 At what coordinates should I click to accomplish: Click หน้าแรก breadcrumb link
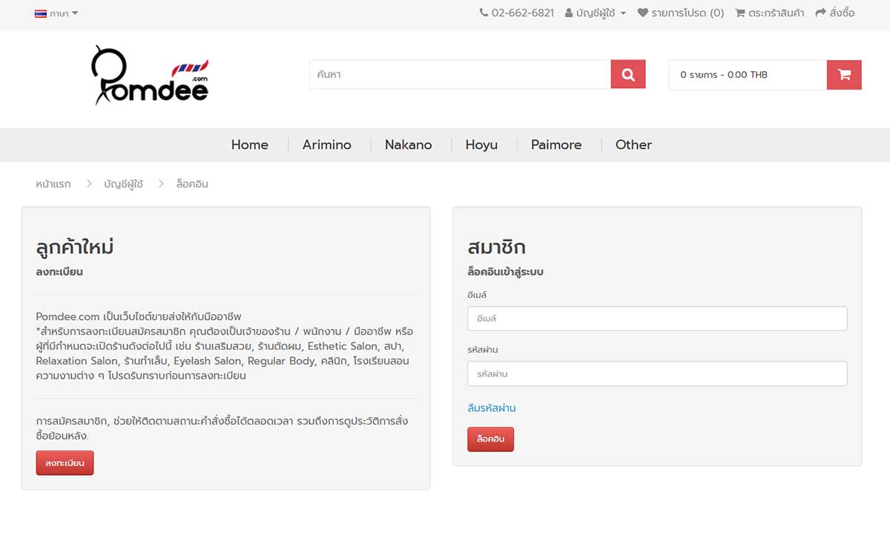tap(53, 184)
